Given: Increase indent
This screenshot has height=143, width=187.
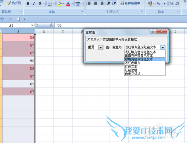Looking at the screenshot, I should pos(114,3).
